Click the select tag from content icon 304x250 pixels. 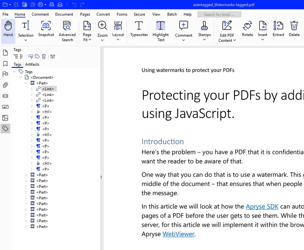point(31,57)
